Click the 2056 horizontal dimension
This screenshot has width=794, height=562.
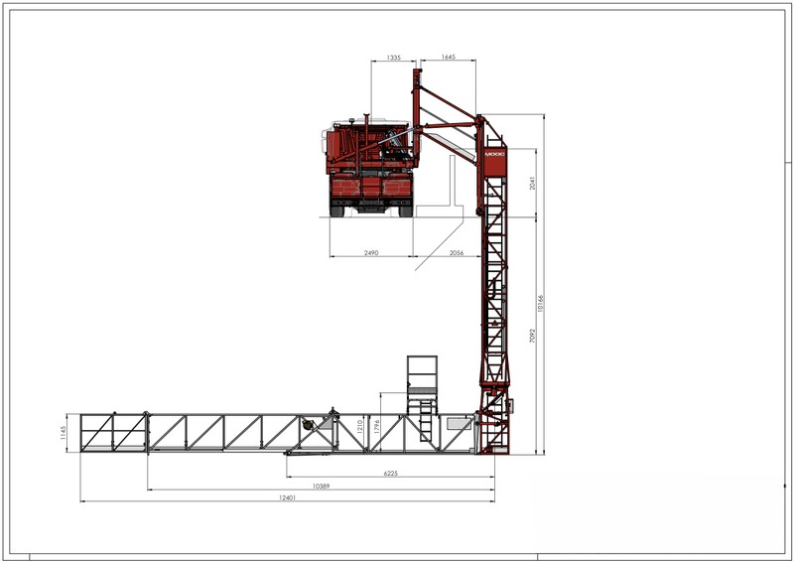click(x=457, y=253)
